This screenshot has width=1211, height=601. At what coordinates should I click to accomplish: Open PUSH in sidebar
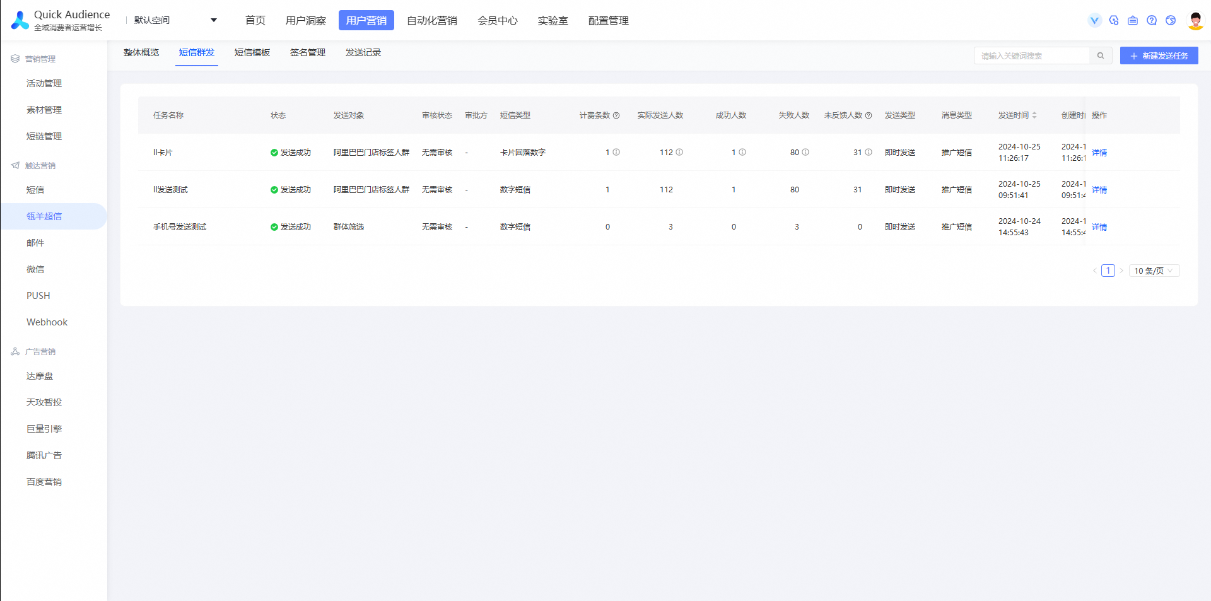tap(38, 296)
